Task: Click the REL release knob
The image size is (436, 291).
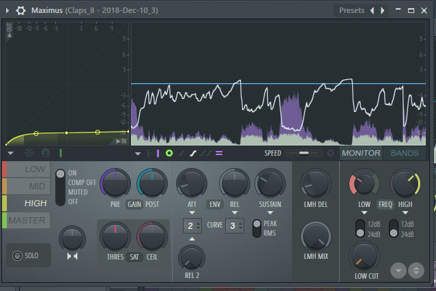Action: [x=235, y=183]
